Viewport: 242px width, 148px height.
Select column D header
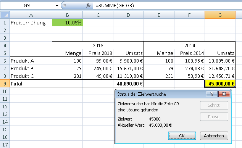128,15
